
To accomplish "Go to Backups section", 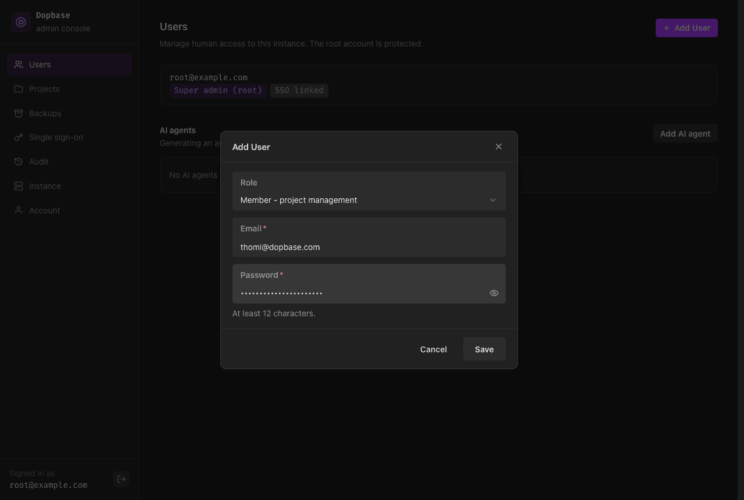I will 70,113.
